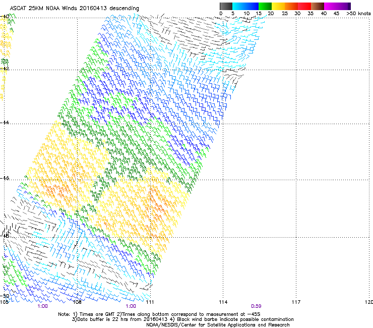Click the '1:00' time label between 108 and 111

131,306
